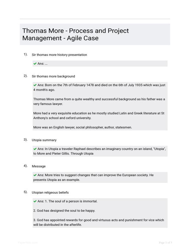Image resolution: width=190 pixels, height=251 pixels.
Task: Click the green checkmark beside "Ans: ..."
Action: pyautogui.click(x=35, y=64)
